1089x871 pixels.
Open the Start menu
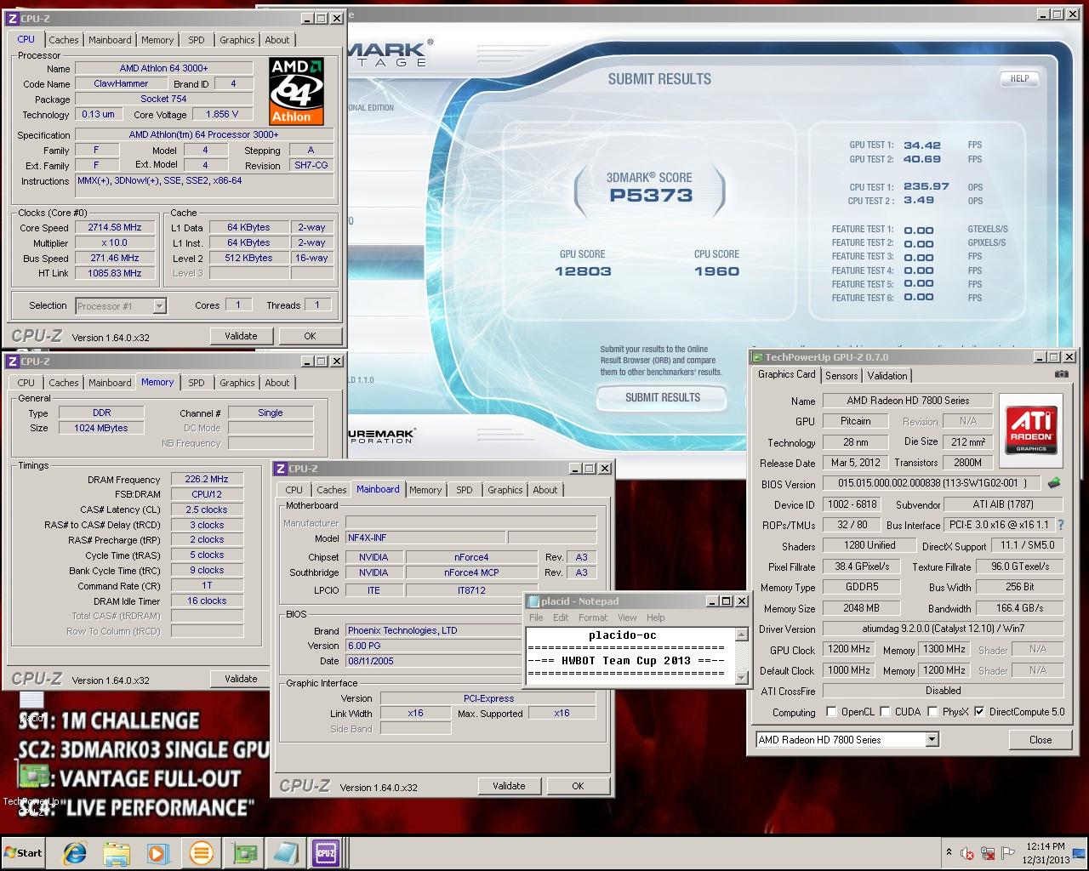pos(23,852)
